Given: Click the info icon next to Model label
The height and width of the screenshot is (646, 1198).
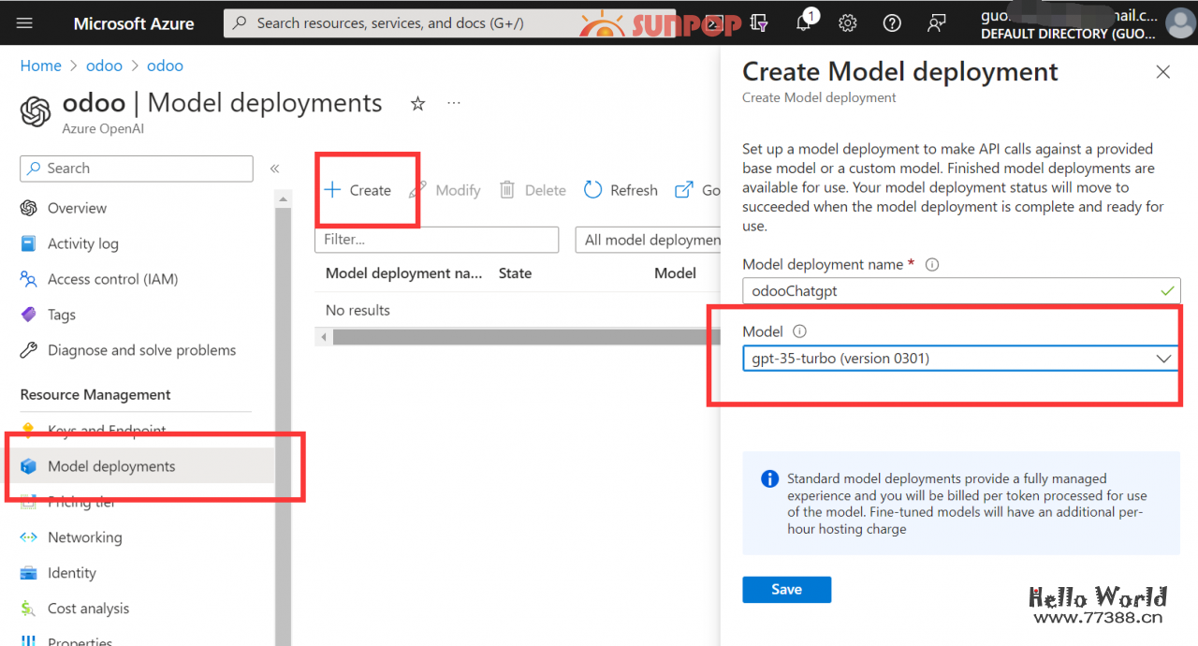Looking at the screenshot, I should pyautogui.click(x=799, y=331).
